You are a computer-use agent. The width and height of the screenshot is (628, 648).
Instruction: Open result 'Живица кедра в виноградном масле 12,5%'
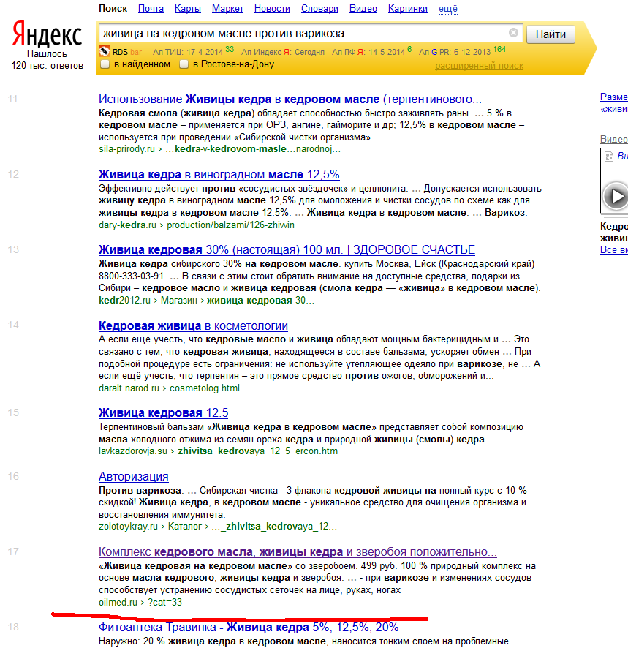pyautogui.click(x=219, y=174)
